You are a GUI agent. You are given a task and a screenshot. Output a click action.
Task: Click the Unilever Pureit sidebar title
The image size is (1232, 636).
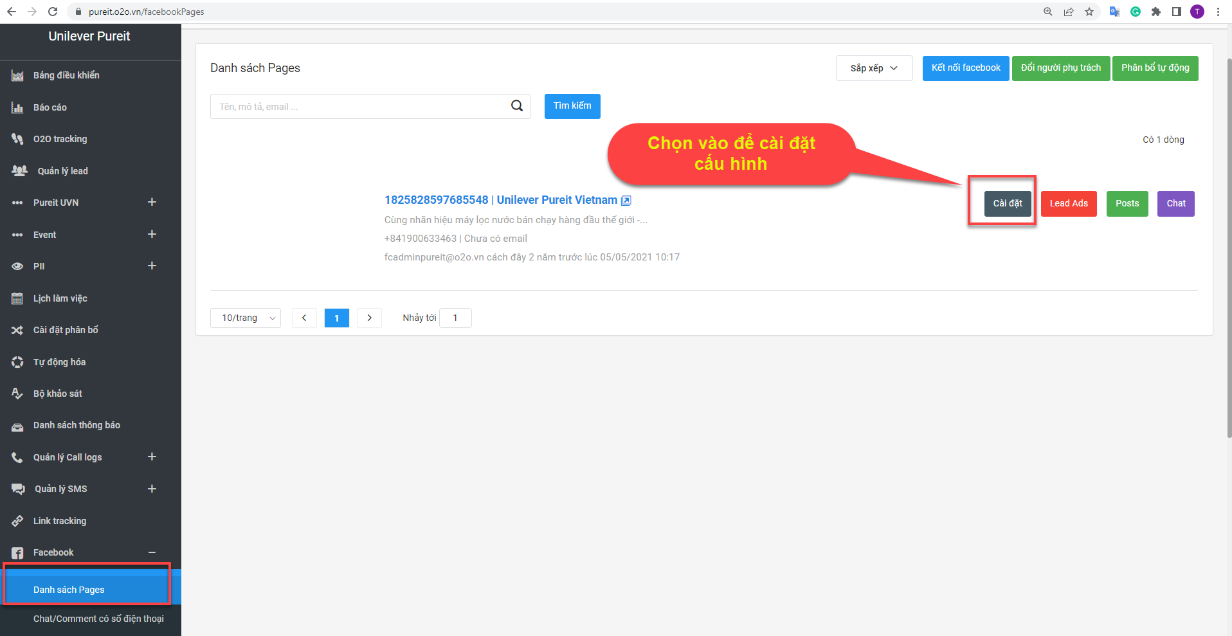coord(89,37)
